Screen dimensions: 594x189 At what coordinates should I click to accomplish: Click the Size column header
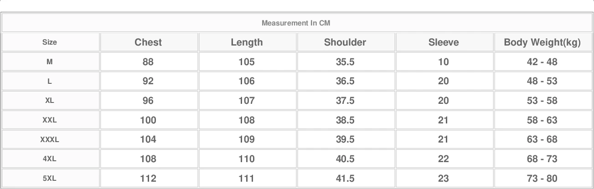(50, 42)
